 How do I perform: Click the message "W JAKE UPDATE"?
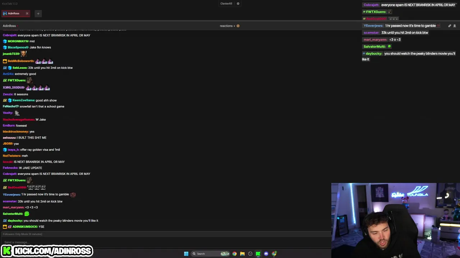(31, 168)
